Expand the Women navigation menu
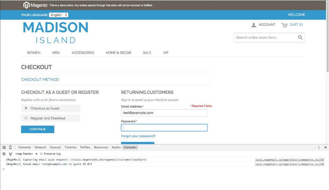Viewport: 329px width, 190px height. (x=34, y=53)
